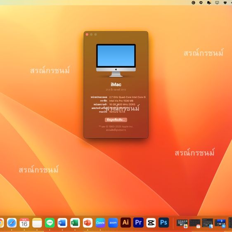
Task: Open Adobe Illustrator from the Dock
Action: [125, 223]
